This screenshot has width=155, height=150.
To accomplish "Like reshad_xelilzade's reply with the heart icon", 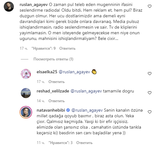I will tap(150, 93).
